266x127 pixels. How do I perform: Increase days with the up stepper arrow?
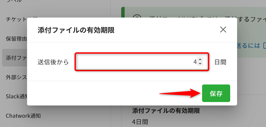200,60
